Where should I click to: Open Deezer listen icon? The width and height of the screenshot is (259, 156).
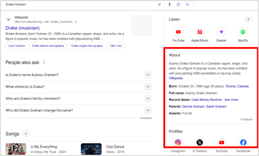pos(221,32)
